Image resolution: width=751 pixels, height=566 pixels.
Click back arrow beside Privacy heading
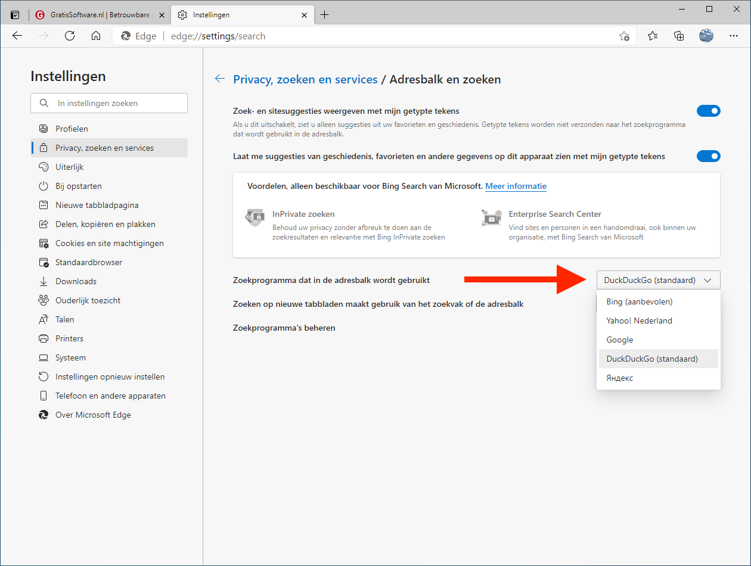[x=220, y=79]
